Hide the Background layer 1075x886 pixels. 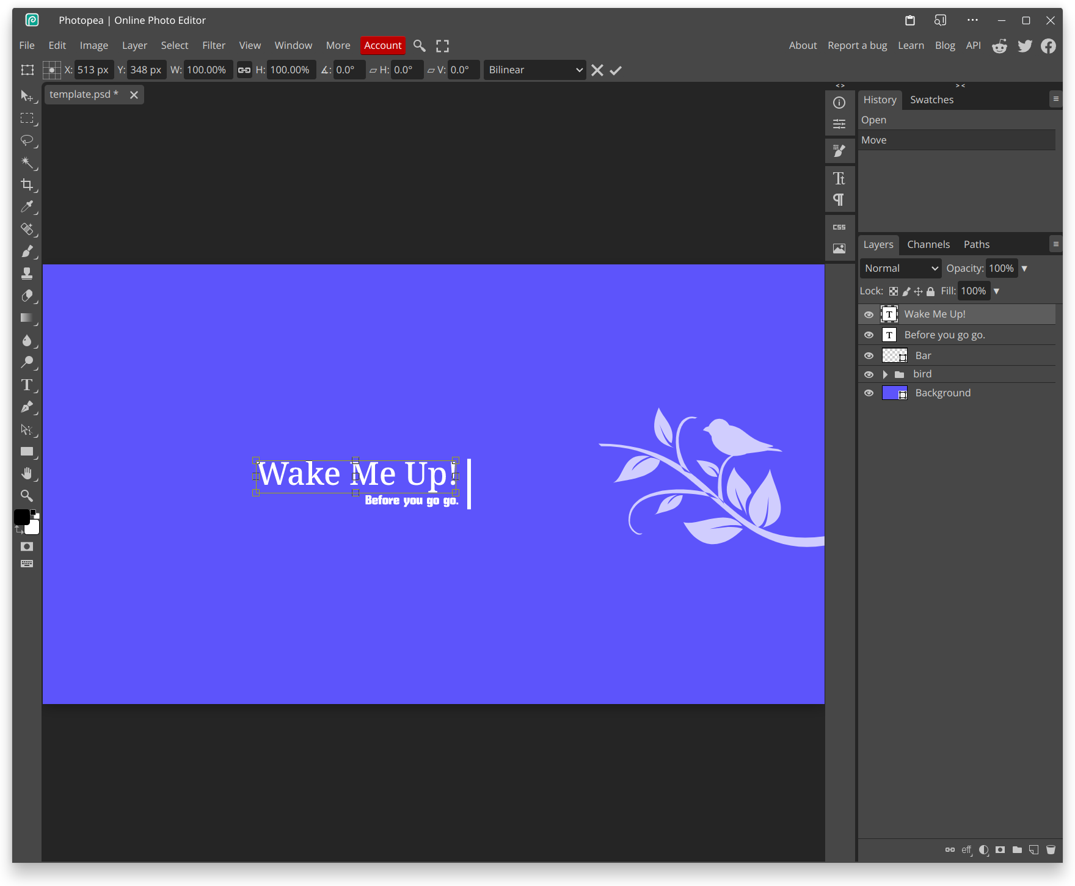pyautogui.click(x=869, y=393)
